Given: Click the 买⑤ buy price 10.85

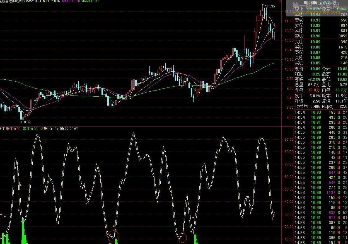Looking at the screenshot, I should pyautogui.click(x=315, y=63).
